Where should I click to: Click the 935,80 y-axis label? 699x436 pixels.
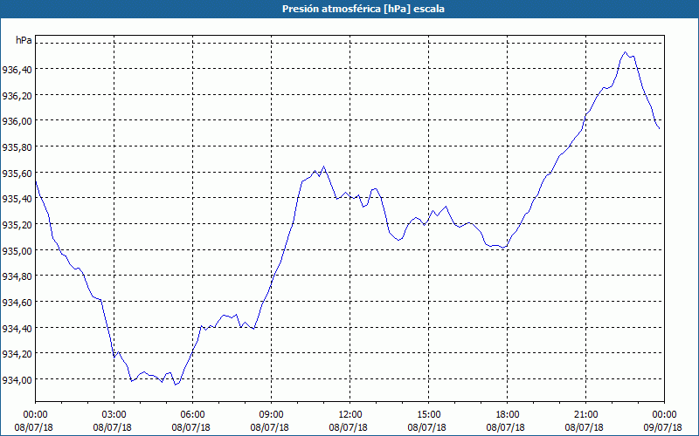click(17, 146)
